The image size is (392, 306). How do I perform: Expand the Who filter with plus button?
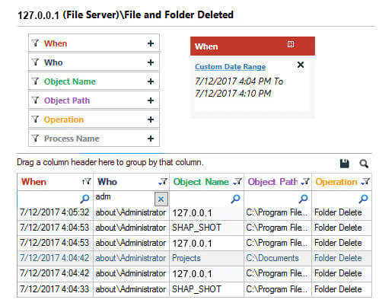151,62
